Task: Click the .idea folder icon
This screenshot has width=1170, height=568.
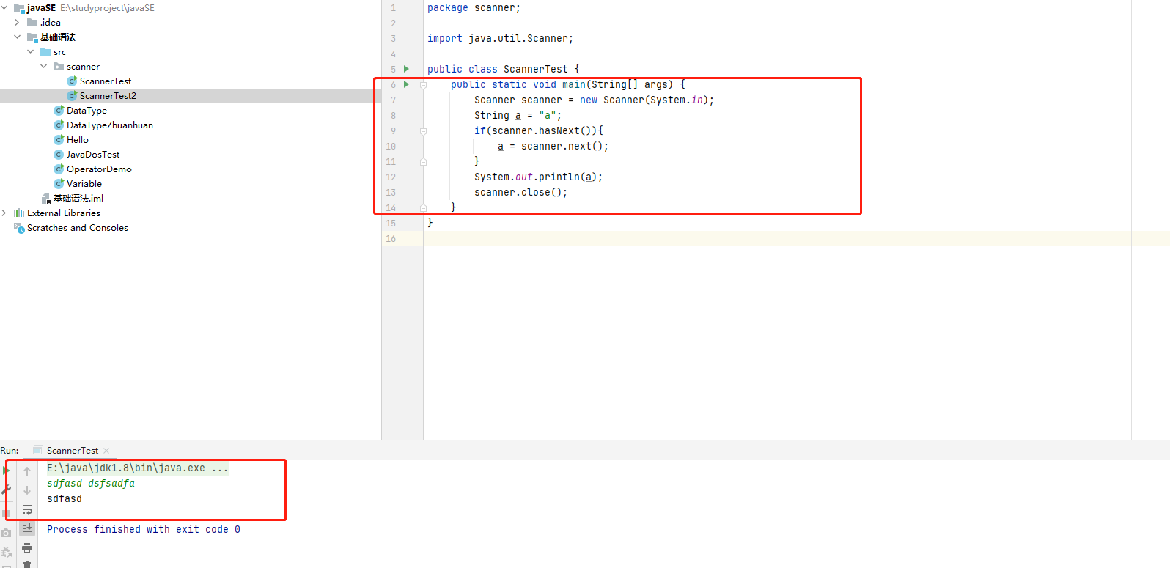Action: click(x=32, y=23)
